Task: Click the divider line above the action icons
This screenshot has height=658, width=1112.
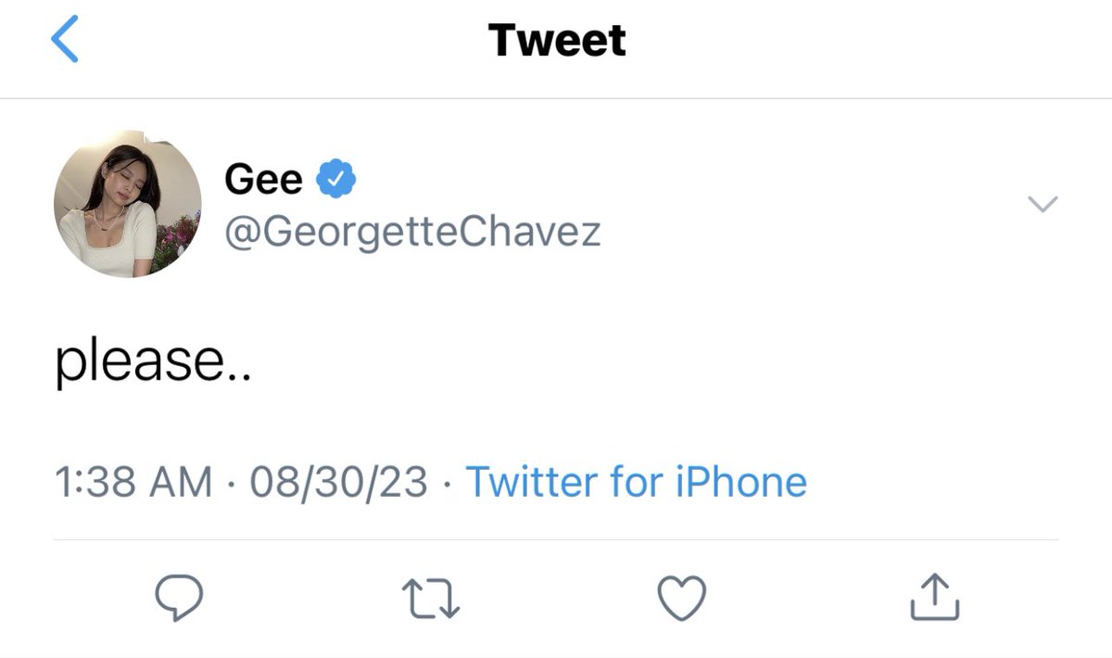Action: pos(556,539)
